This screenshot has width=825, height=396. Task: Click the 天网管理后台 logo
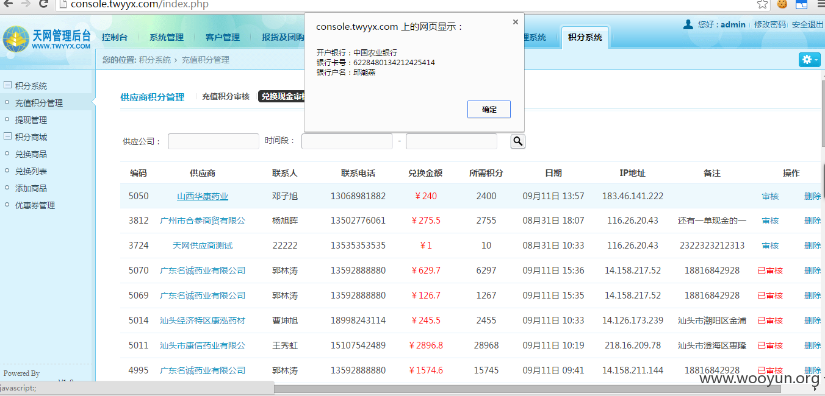click(x=47, y=38)
